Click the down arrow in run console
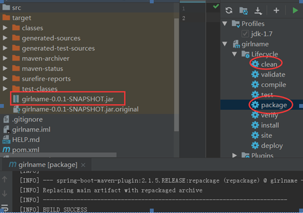This screenshot has width=303, height=213. click(4, 193)
